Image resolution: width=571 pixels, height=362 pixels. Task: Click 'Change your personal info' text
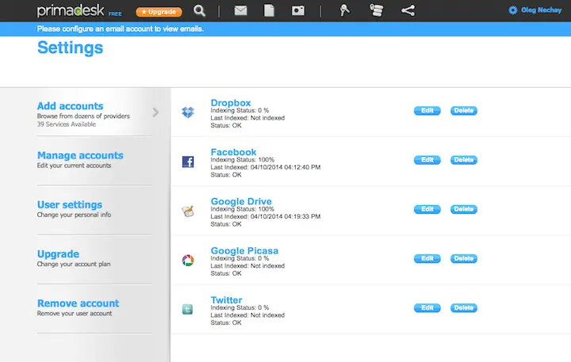74,215
